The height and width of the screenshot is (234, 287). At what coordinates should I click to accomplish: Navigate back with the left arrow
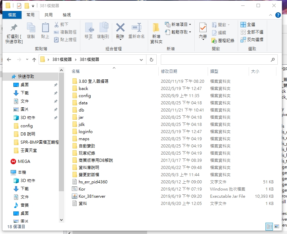[x=9, y=60]
